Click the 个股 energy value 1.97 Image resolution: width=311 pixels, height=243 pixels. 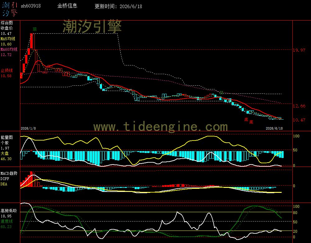[5, 148]
